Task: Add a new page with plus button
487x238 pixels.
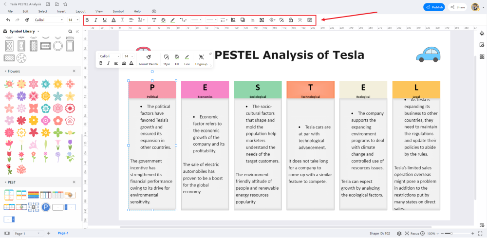Action: pos(48,233)
